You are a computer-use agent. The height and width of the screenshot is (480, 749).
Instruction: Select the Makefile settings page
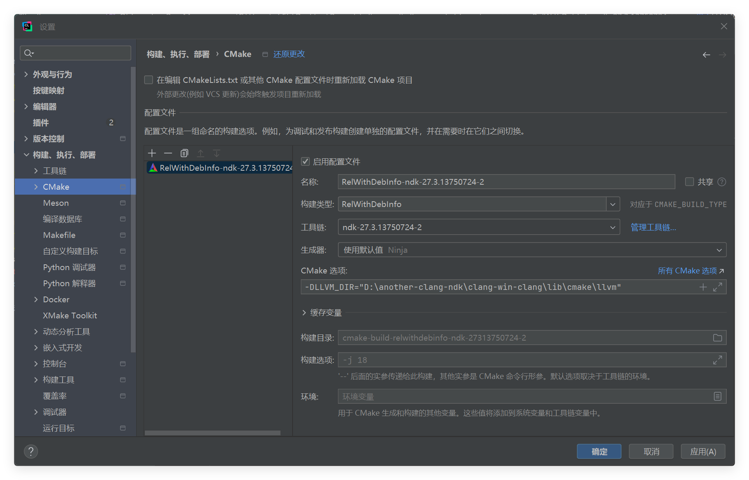59,235
